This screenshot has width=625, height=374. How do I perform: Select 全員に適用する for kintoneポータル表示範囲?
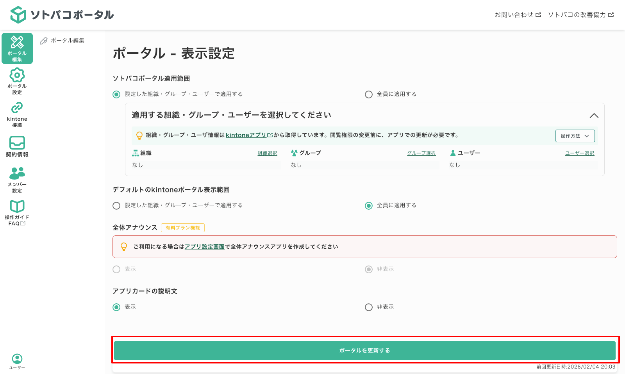[x=368, y=205]
